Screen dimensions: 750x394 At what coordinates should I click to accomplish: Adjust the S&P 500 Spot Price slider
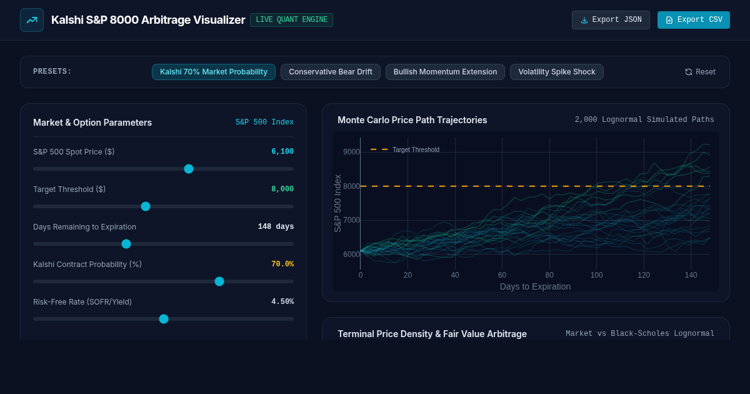[163, 169]
